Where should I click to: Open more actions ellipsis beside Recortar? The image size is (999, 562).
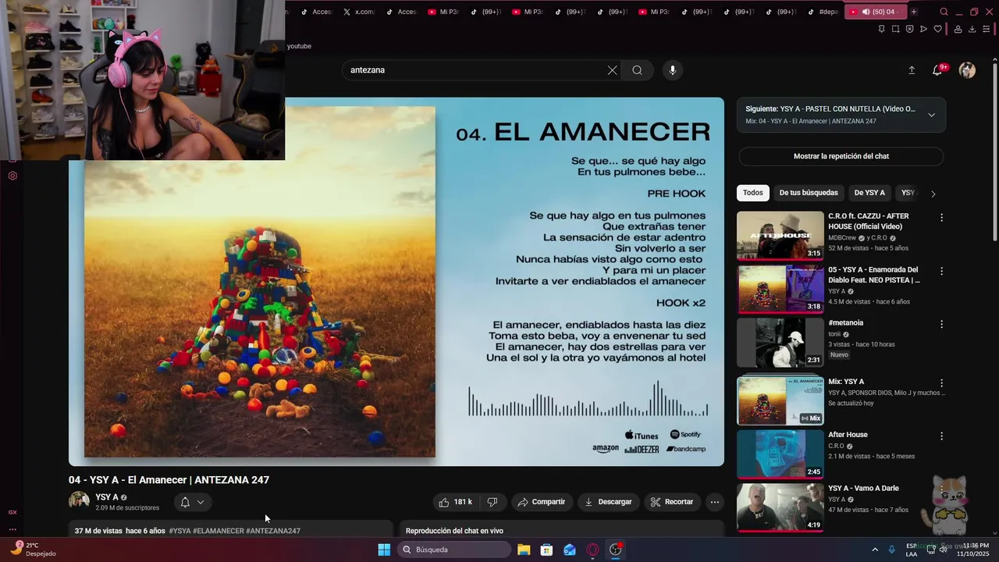pos(714,502)
